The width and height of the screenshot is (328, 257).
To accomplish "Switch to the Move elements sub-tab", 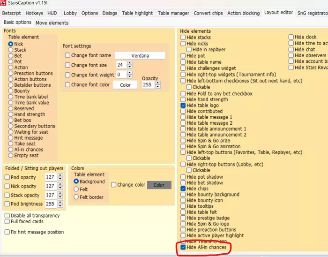I will pos(52,23).
